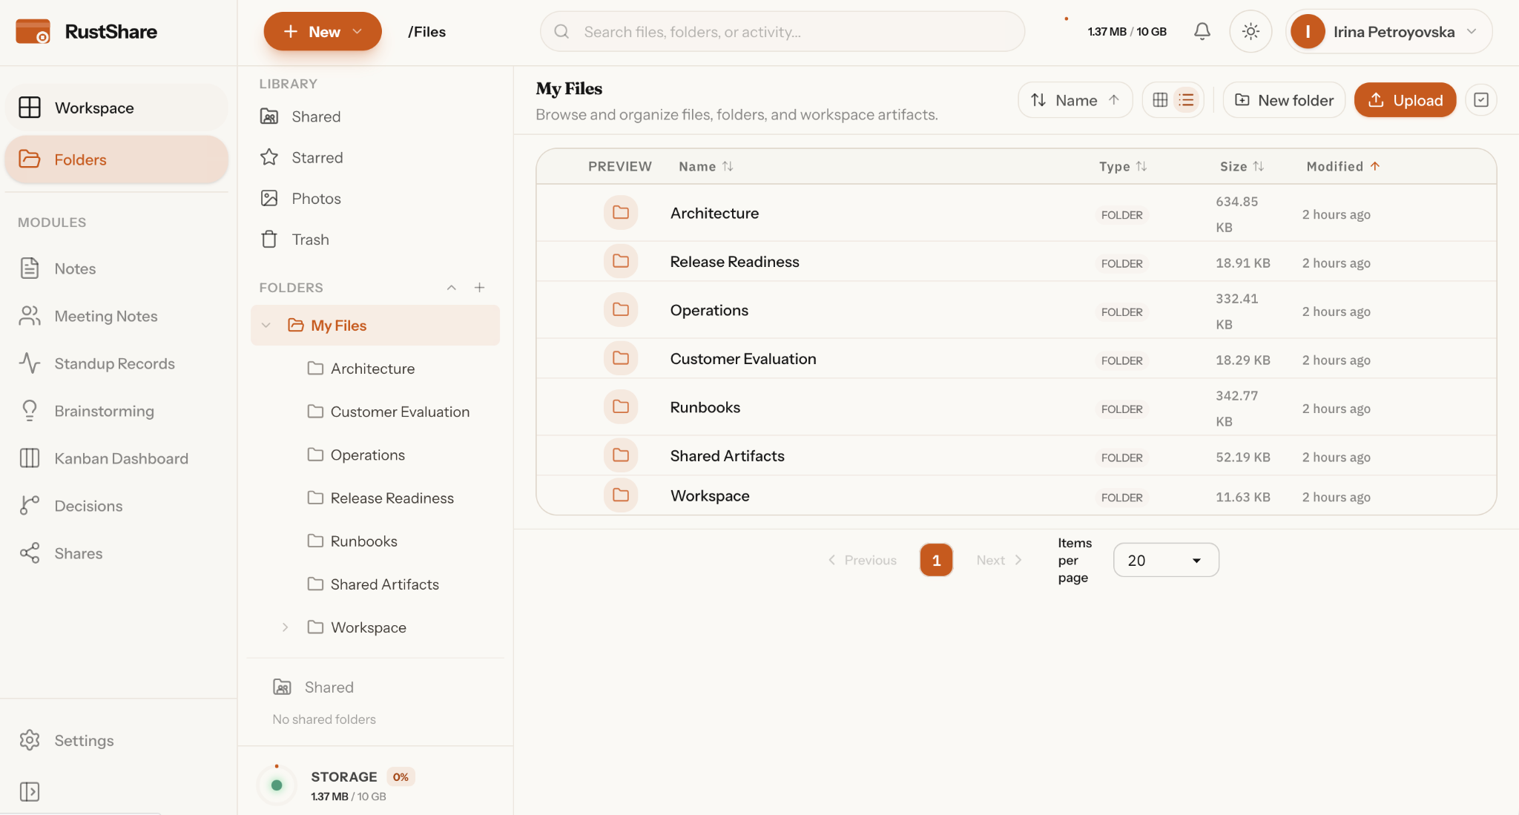This screenshot has width=1519, height=815.
Task: Click the Upload button
Action: (1405, 100)
